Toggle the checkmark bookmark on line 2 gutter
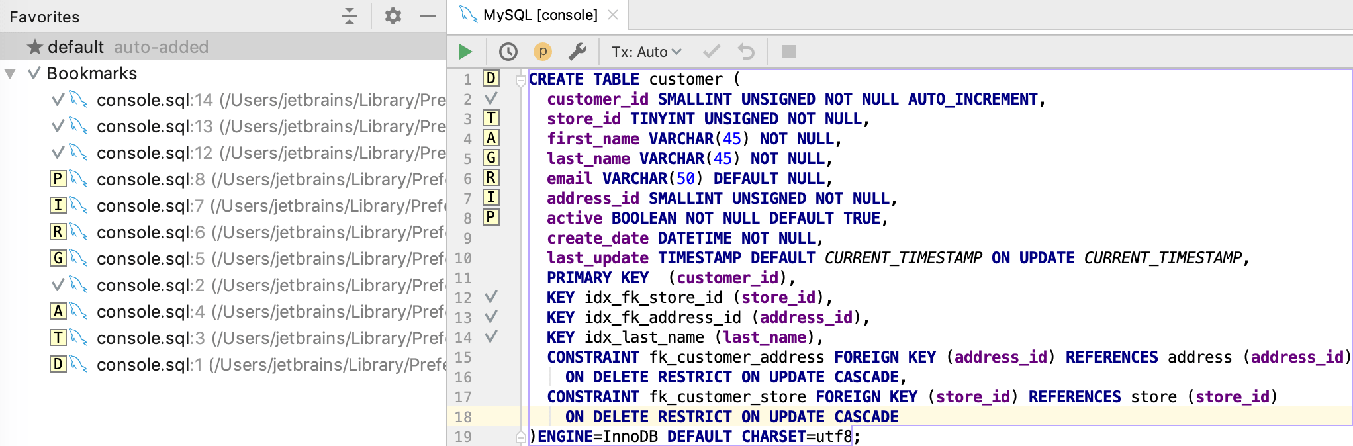Image resolution: width=1353 pixels, height=446 pixels. 490,99
